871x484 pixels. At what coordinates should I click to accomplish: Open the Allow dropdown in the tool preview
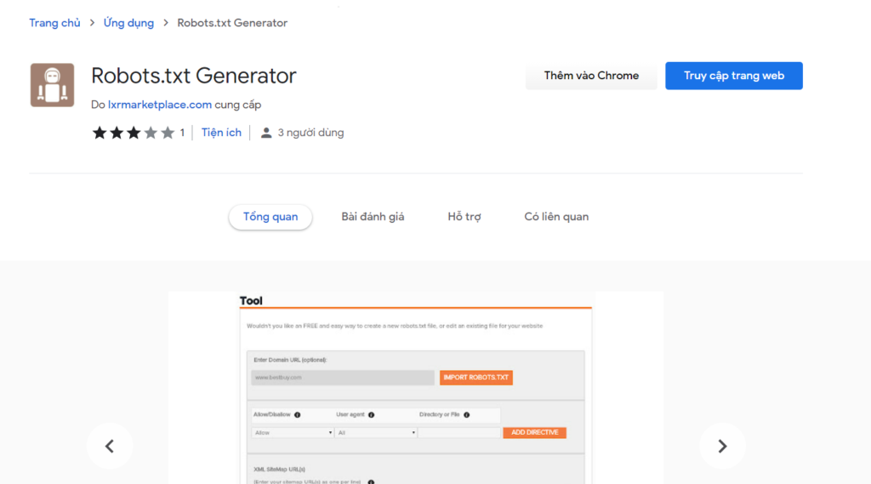293,432
